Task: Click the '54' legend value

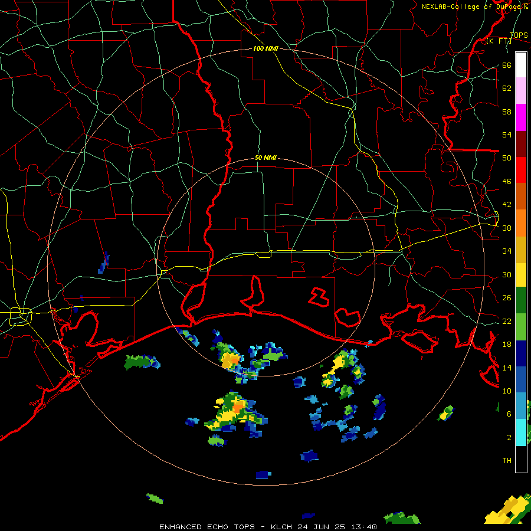Action: (507, 135)
